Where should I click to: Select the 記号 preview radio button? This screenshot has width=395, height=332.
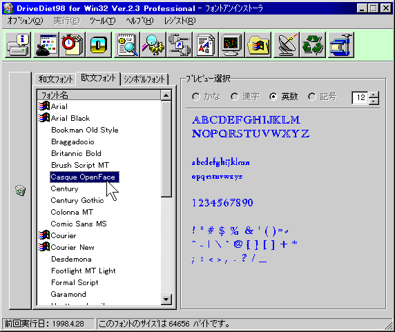tap(312, 97)
